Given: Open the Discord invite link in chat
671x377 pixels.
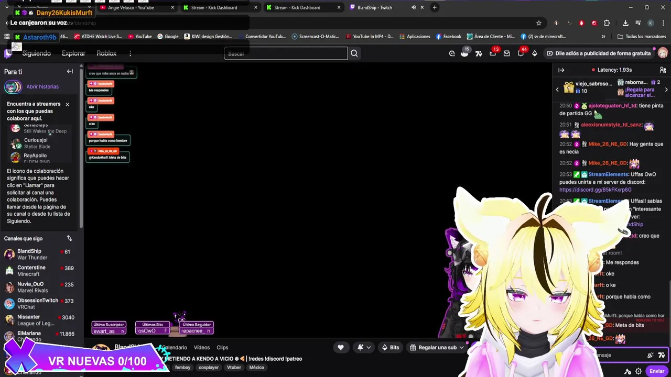Looking at the screenshot, I should pos(595,190).
